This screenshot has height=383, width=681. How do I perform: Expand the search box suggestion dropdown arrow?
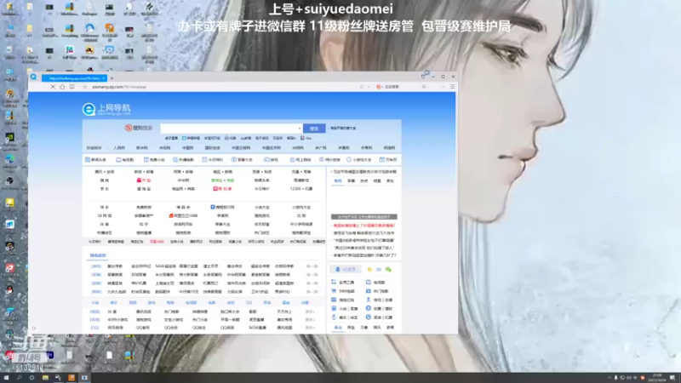pyautogui.click(x=300, y=129)
